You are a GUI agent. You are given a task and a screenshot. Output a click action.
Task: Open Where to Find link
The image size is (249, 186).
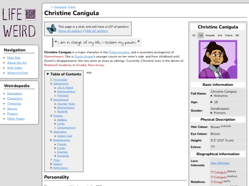[18, 73]
